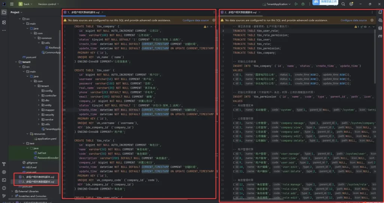Toggle the Project tool window folder icon
Viewport: 384px width, 203px height.
[4, 12]
